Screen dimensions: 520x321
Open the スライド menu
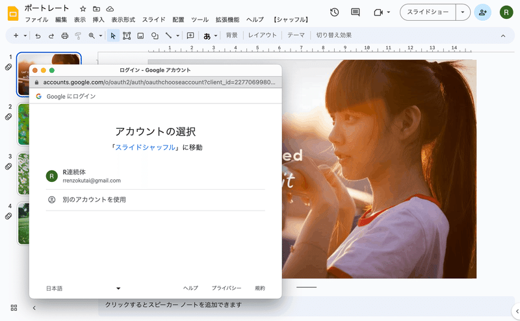pos(153,19)
